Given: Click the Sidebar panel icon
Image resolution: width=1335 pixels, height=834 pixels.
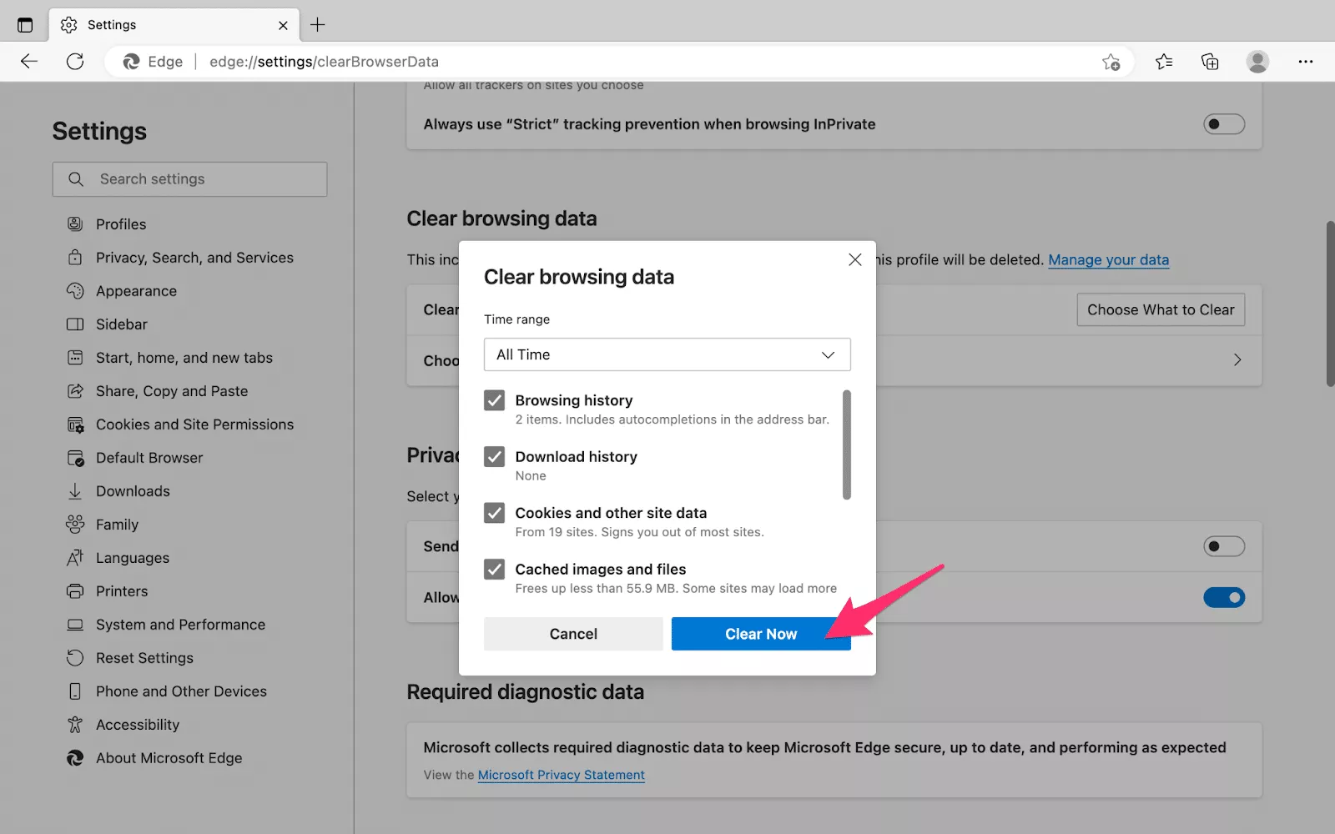Looking at the screenshot, I should pyautogui.click(x=75, y=324).
